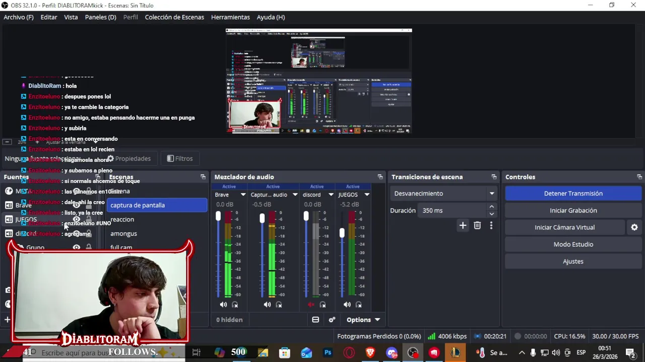645x362 pixels.
Task: Switch audio mixer layout icon
Action: pyautogui.click(x=315, y=320)
